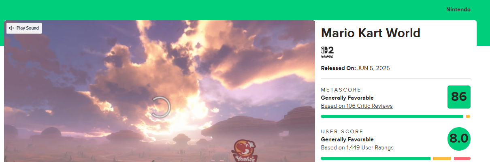
Task: Click the green 86 Metascore badge
Action: click(x=459, y=97)
